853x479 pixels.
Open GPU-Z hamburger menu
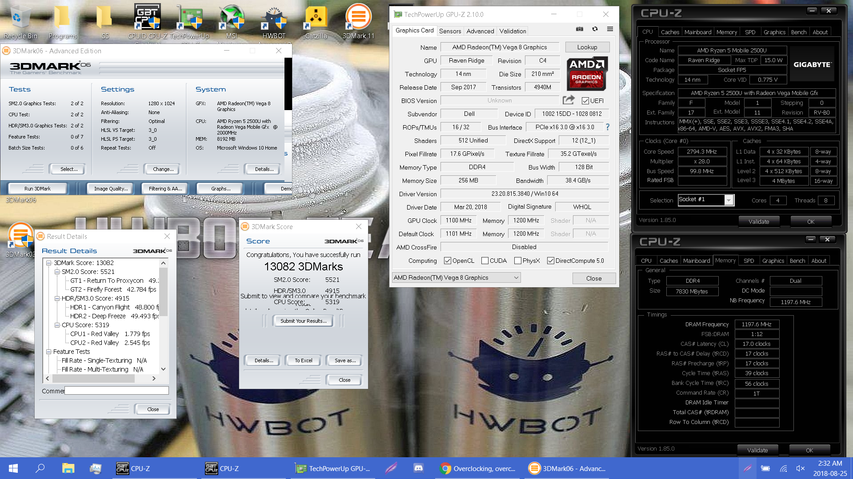[x=610, y=29]
